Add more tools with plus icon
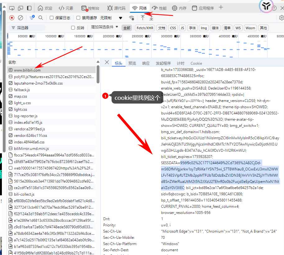This screenshot has width=284, height=255. 221,7
